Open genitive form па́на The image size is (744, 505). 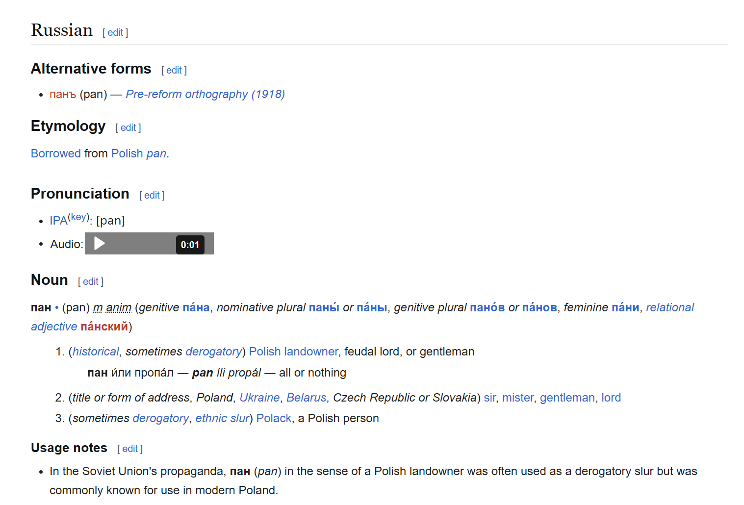click(196, 307)
